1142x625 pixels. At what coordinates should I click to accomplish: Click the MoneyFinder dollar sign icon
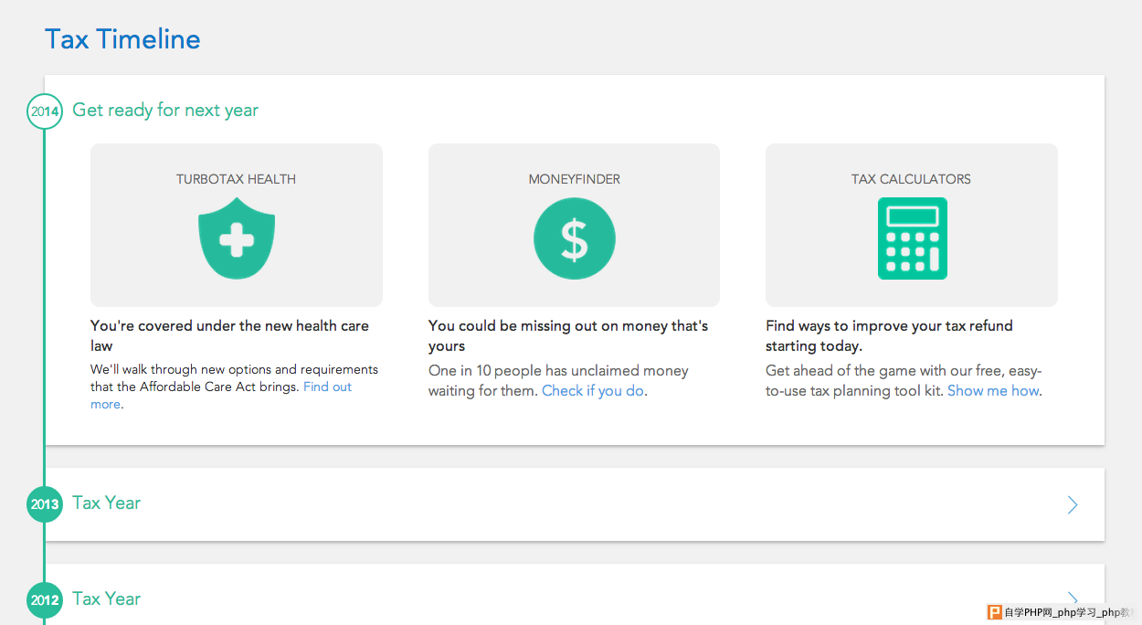(x=574, y=238)
